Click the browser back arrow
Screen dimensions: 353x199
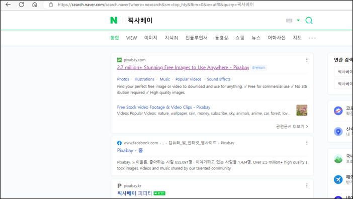(x=8, y=5)
